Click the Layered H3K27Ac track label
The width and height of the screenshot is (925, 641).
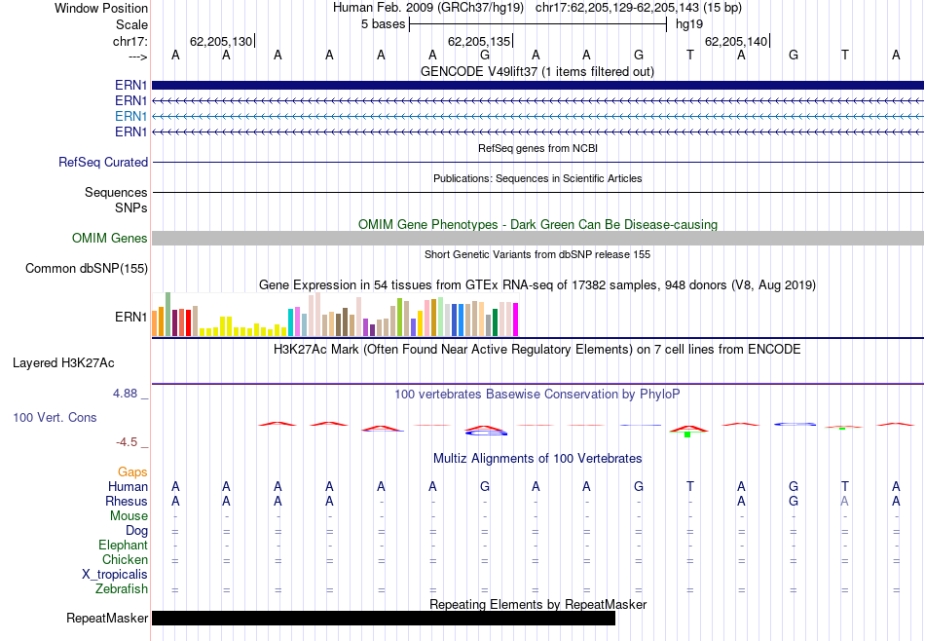point(63,363)
